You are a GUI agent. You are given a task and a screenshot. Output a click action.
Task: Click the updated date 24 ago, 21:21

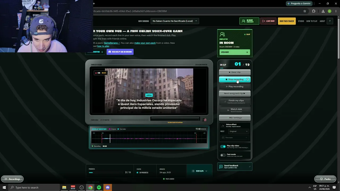point(165,173)
